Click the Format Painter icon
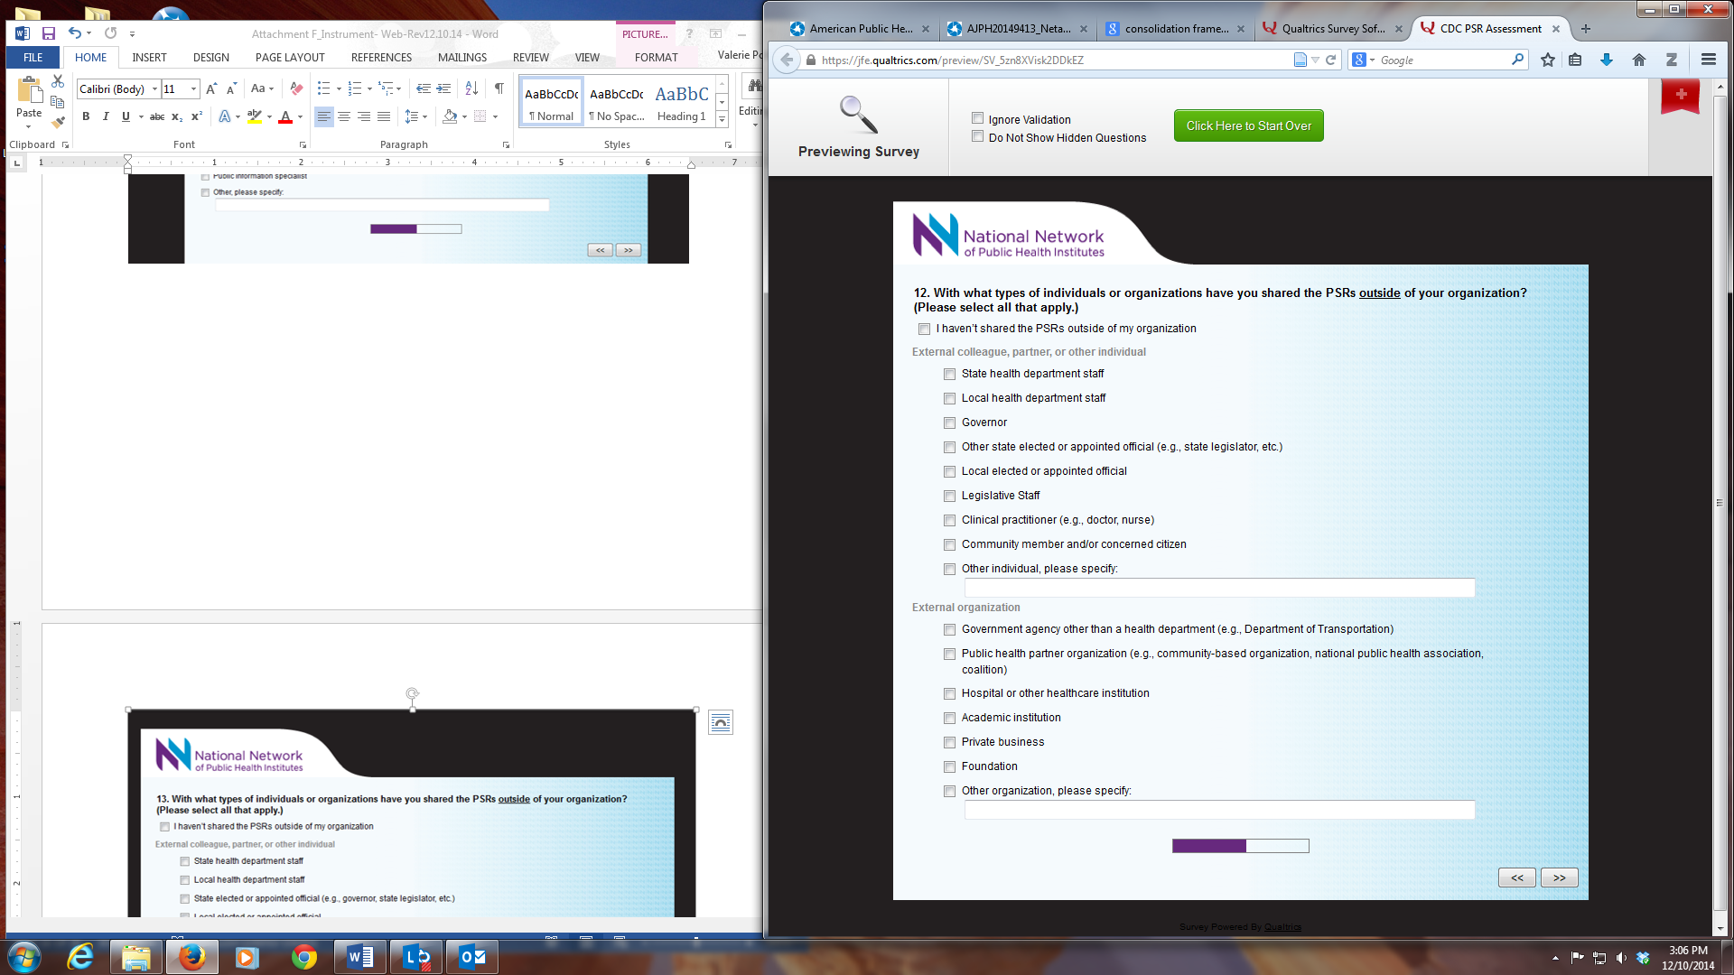The height and width of the screenshot is (975, 1734). tap(58, 122)
